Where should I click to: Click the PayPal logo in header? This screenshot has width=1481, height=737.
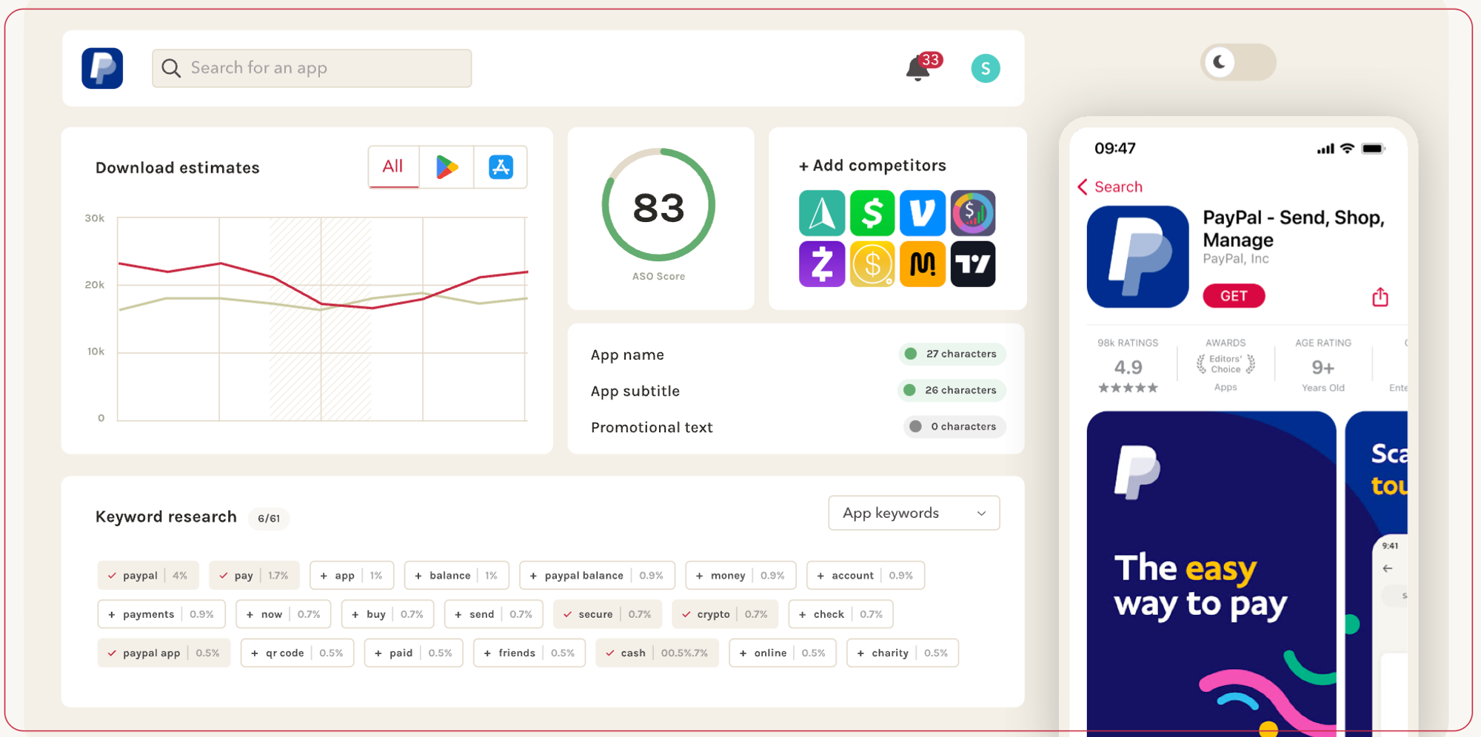tap(102, 68)
